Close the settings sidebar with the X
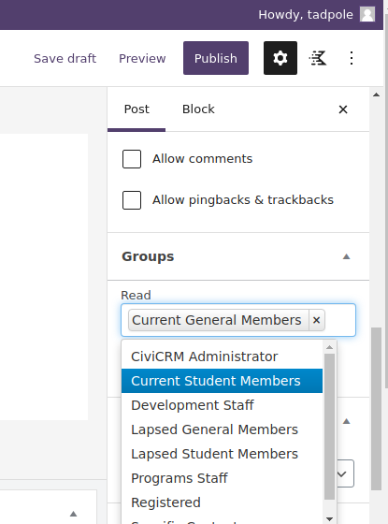Viewport: 388px width, 524px height. (x=343, y=109)
